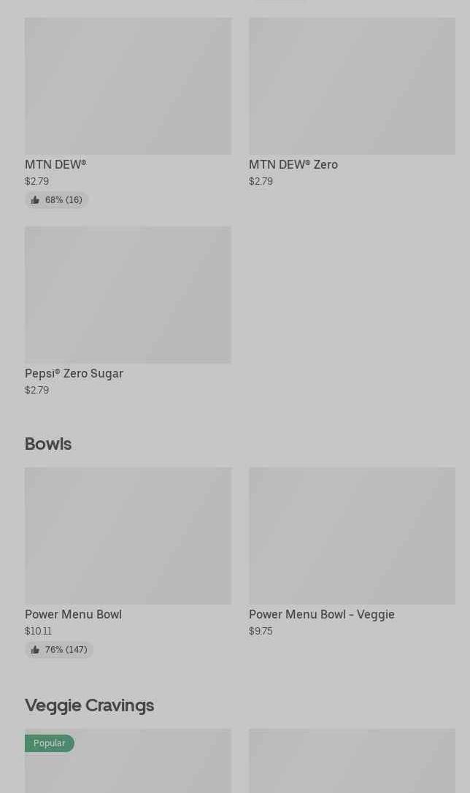Click the MTN DEW® item name
Screen dimensions: 470x793
[x=55, y=165]
